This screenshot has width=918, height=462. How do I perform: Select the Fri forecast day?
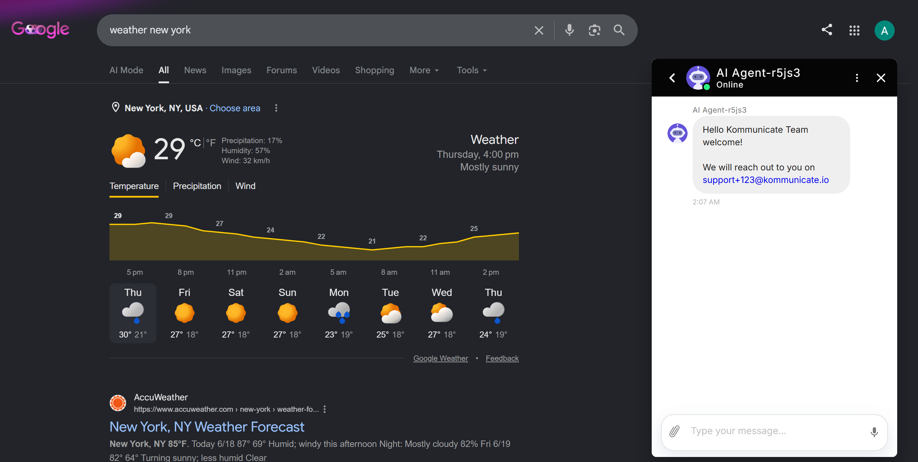[x=184, y=313]
